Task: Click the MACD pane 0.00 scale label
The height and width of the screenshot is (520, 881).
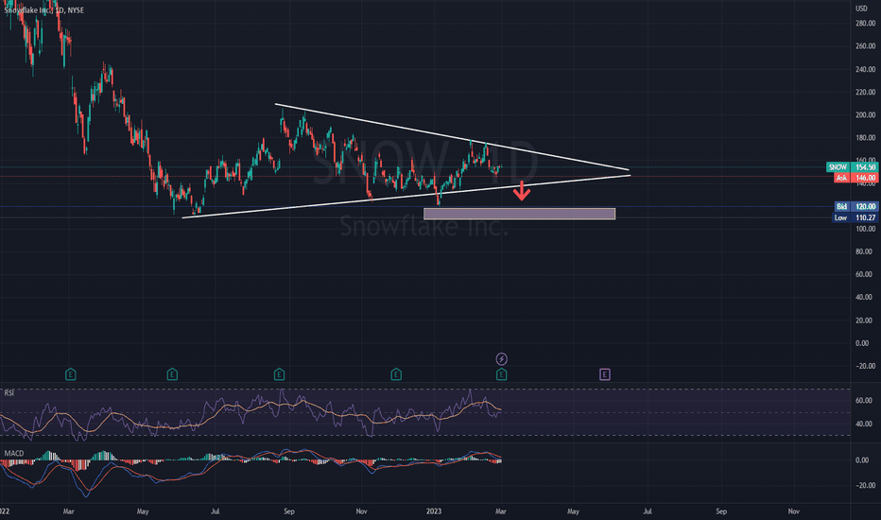Action: pos(862,459)
